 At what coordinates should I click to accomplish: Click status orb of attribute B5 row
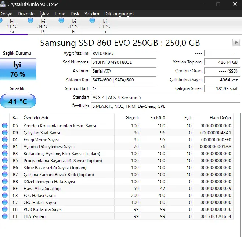pos(5,160)
